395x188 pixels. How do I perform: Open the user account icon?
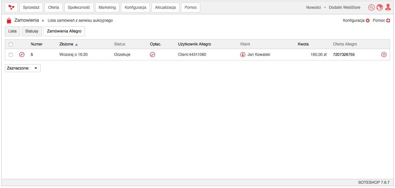coord(388,7)
